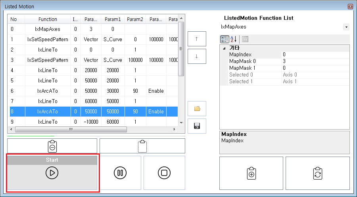The height and width of the screenshot is (197, 357).
Task: Click the move row up arrow
Action: (197, 39)
